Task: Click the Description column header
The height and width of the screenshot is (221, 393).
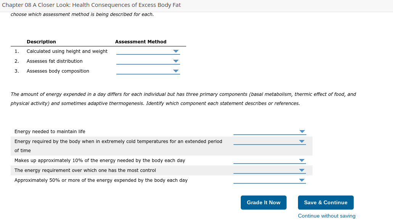Action: tap(41, 42)
